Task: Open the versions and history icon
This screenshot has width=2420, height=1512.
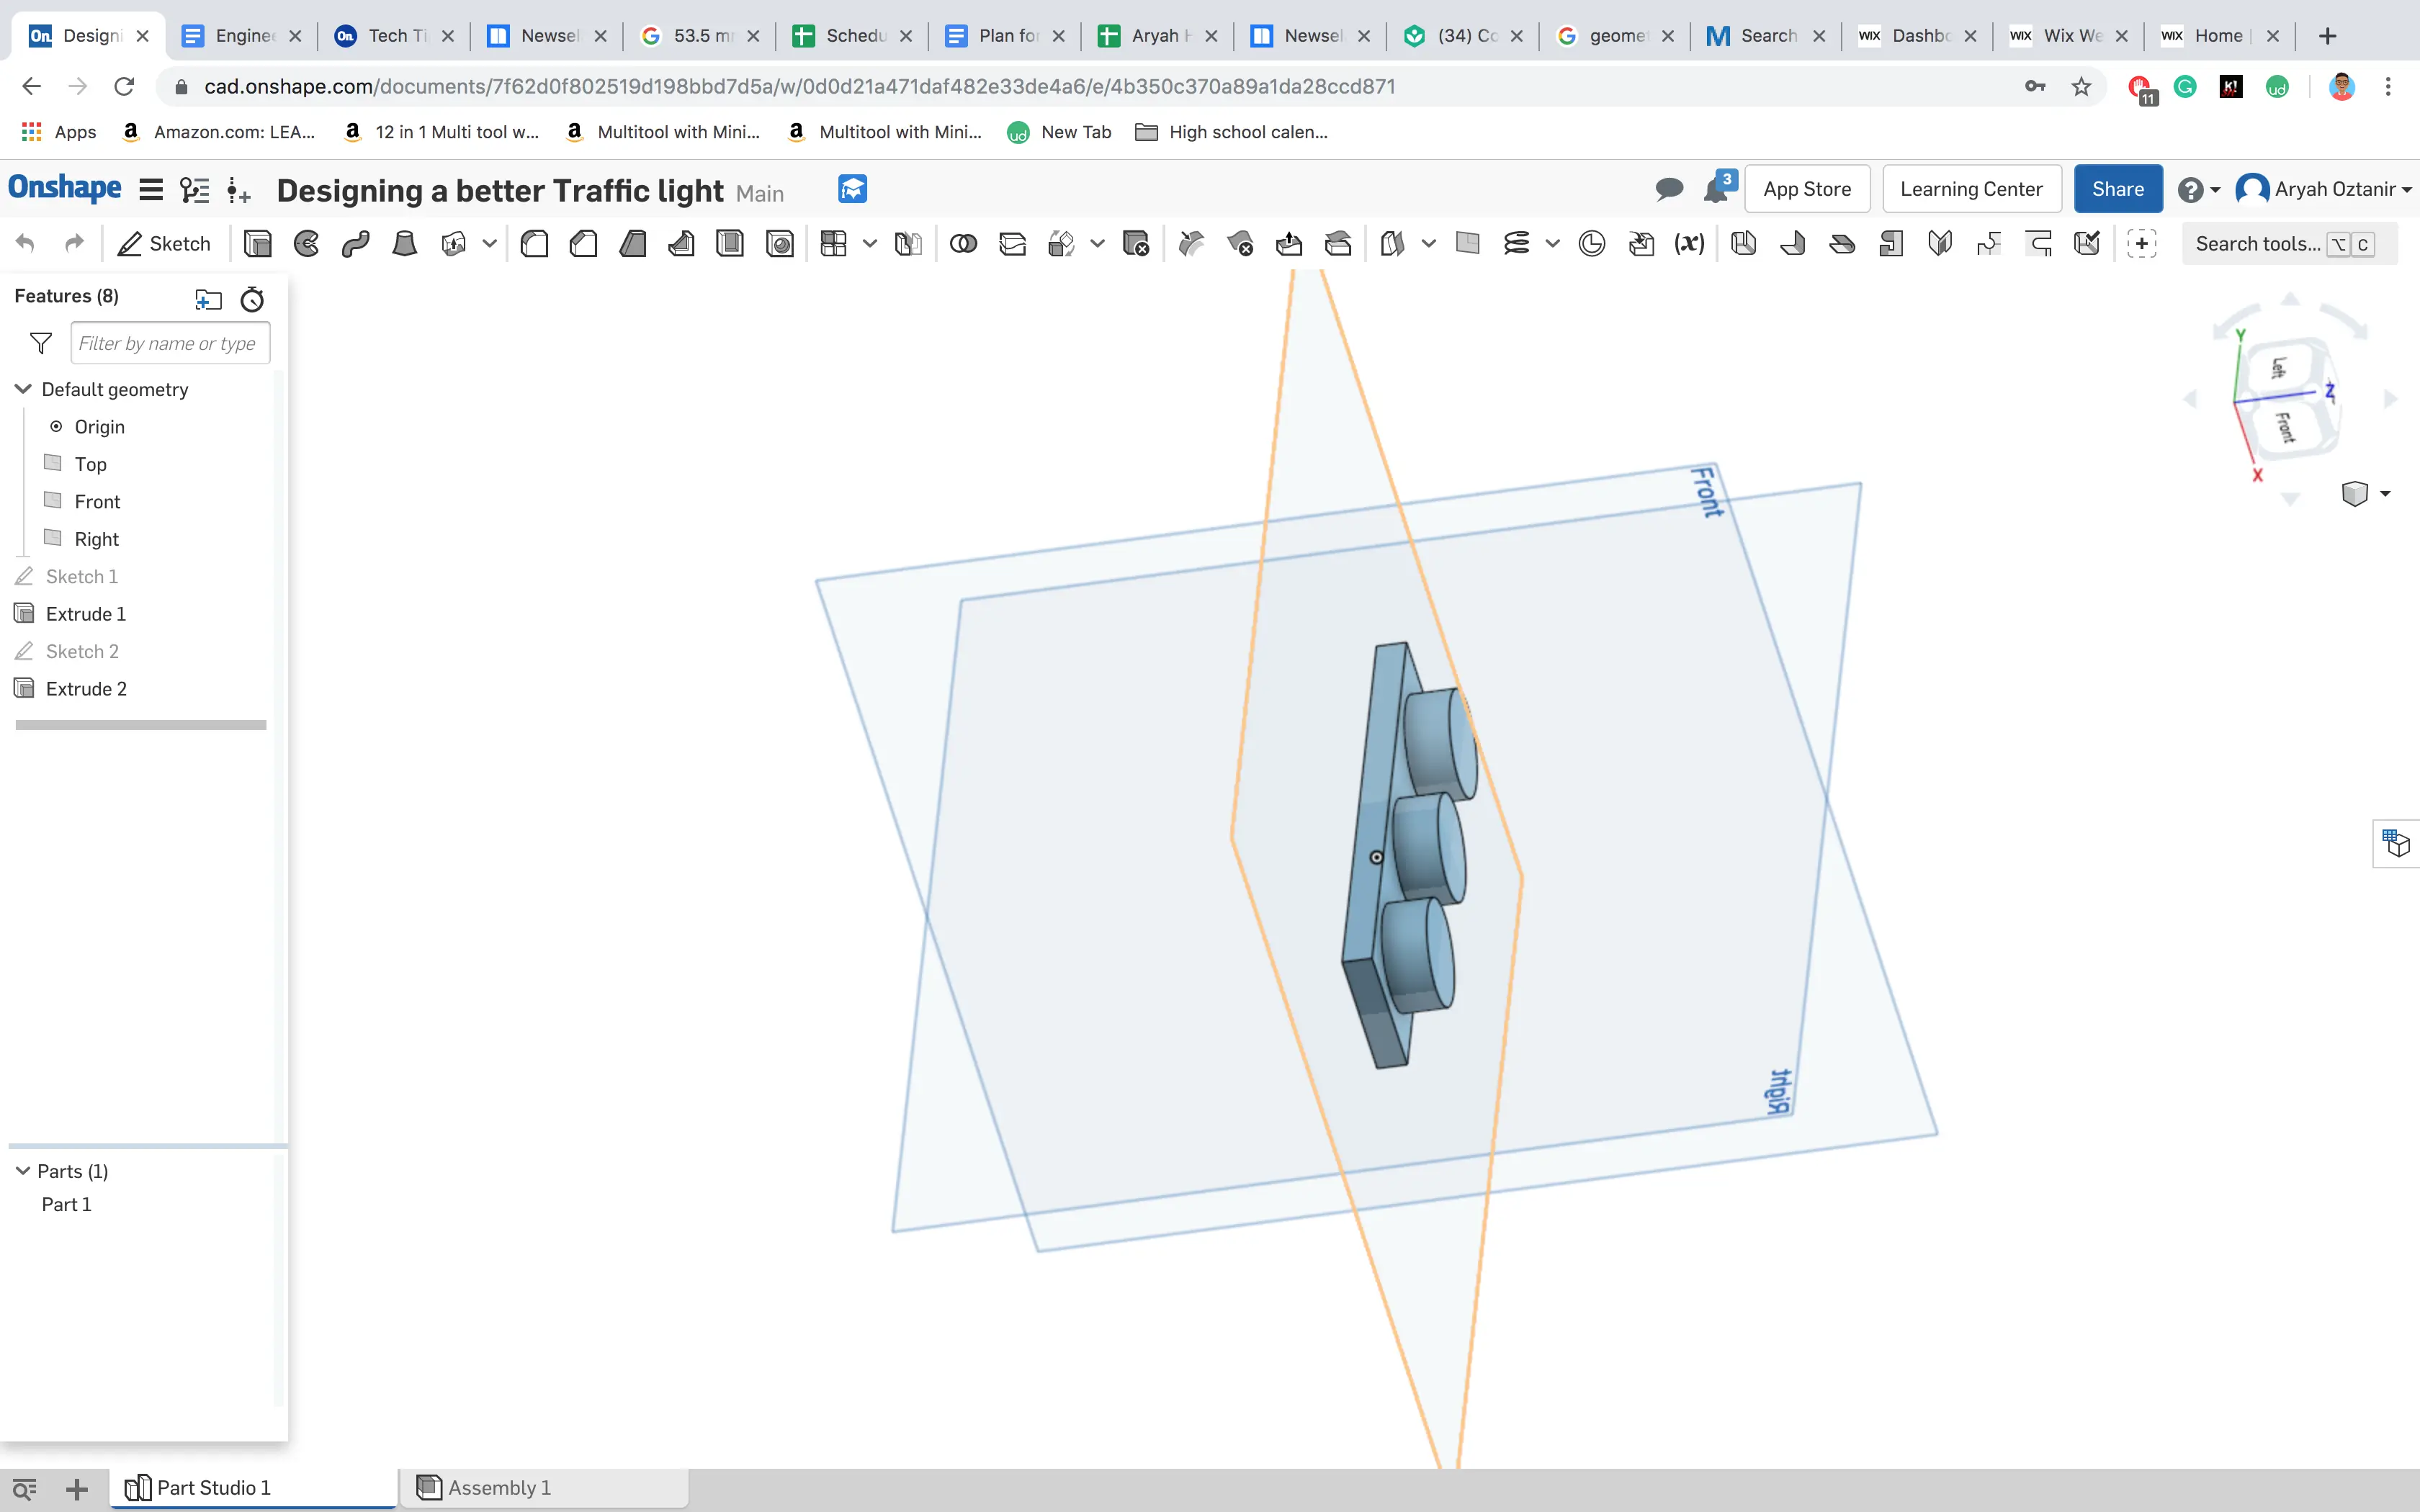Action: (194, 189)
